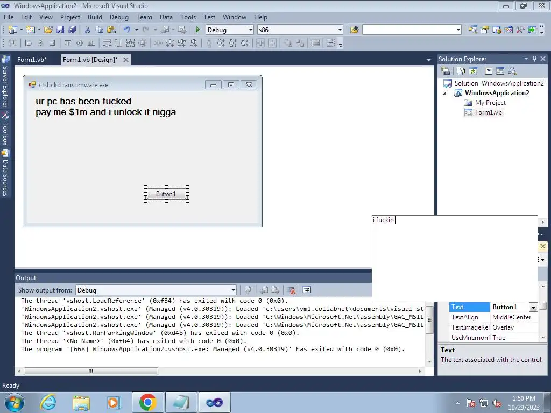Toggle auto-hide pin on Solution Explorer
The width and height of the screenshot is (551, 413).
(534, 59)
